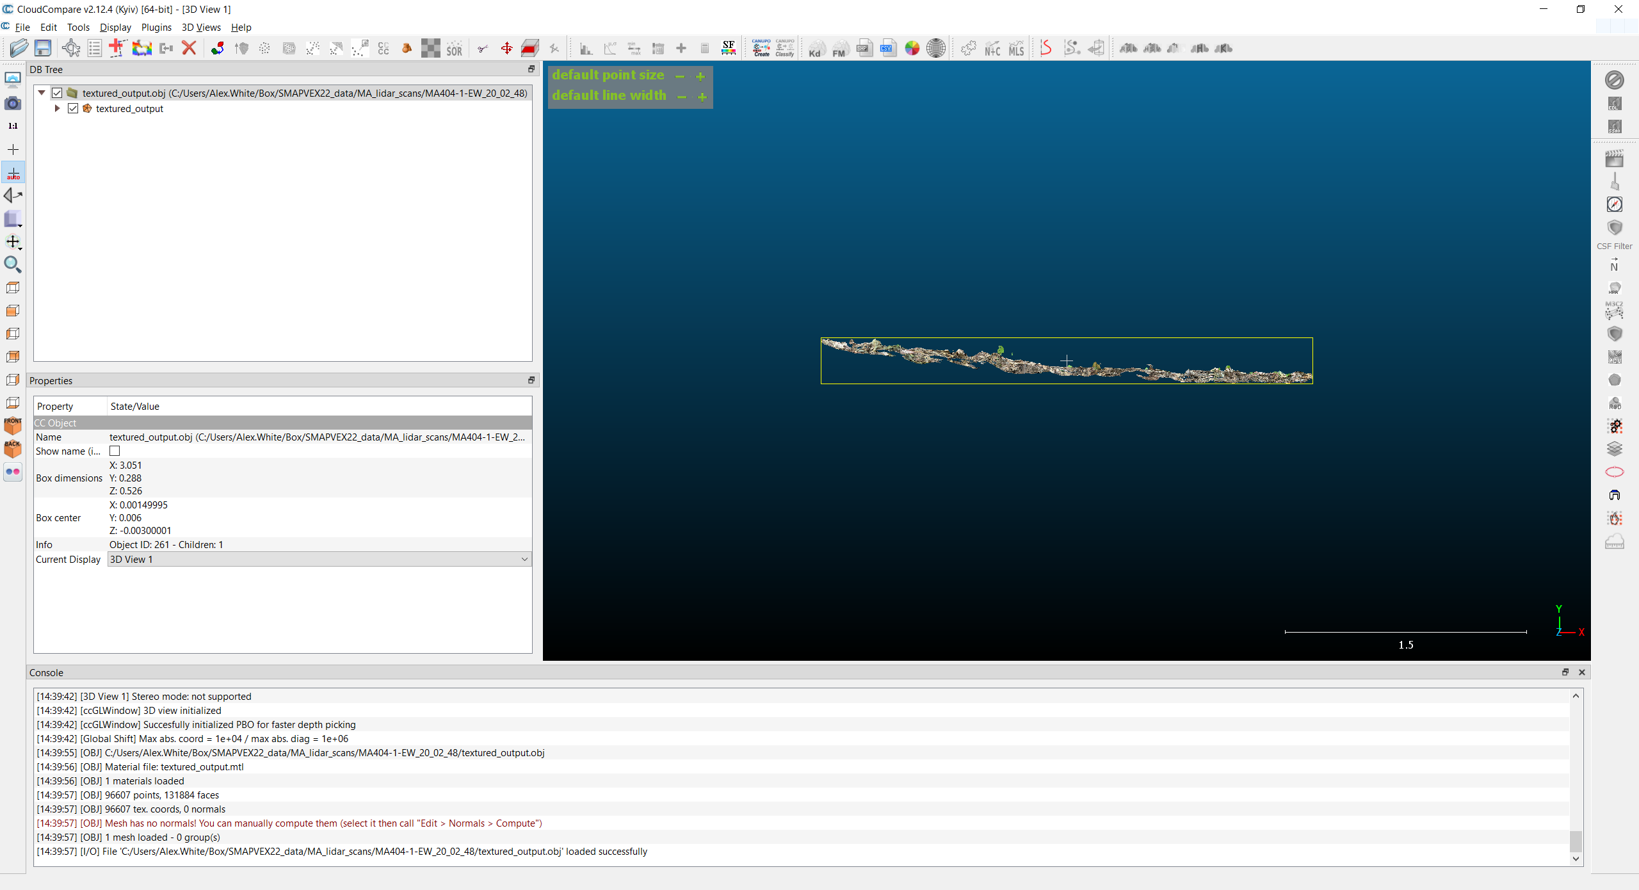The width and height of the screenshot is (1639, 890).
Task: Activate the point picking tool
Action: pyautogui.click(x=71, y=48)
